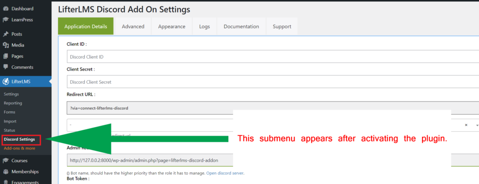Switch to the Advanced tab
Screen dimensions: 479x184
(x=133, y=27)
